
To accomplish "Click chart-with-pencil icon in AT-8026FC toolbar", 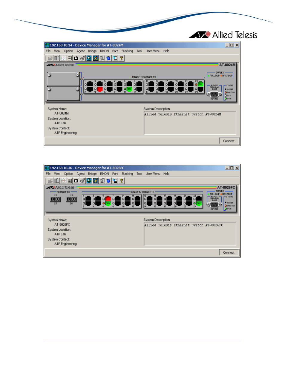I will click(96, 181).
